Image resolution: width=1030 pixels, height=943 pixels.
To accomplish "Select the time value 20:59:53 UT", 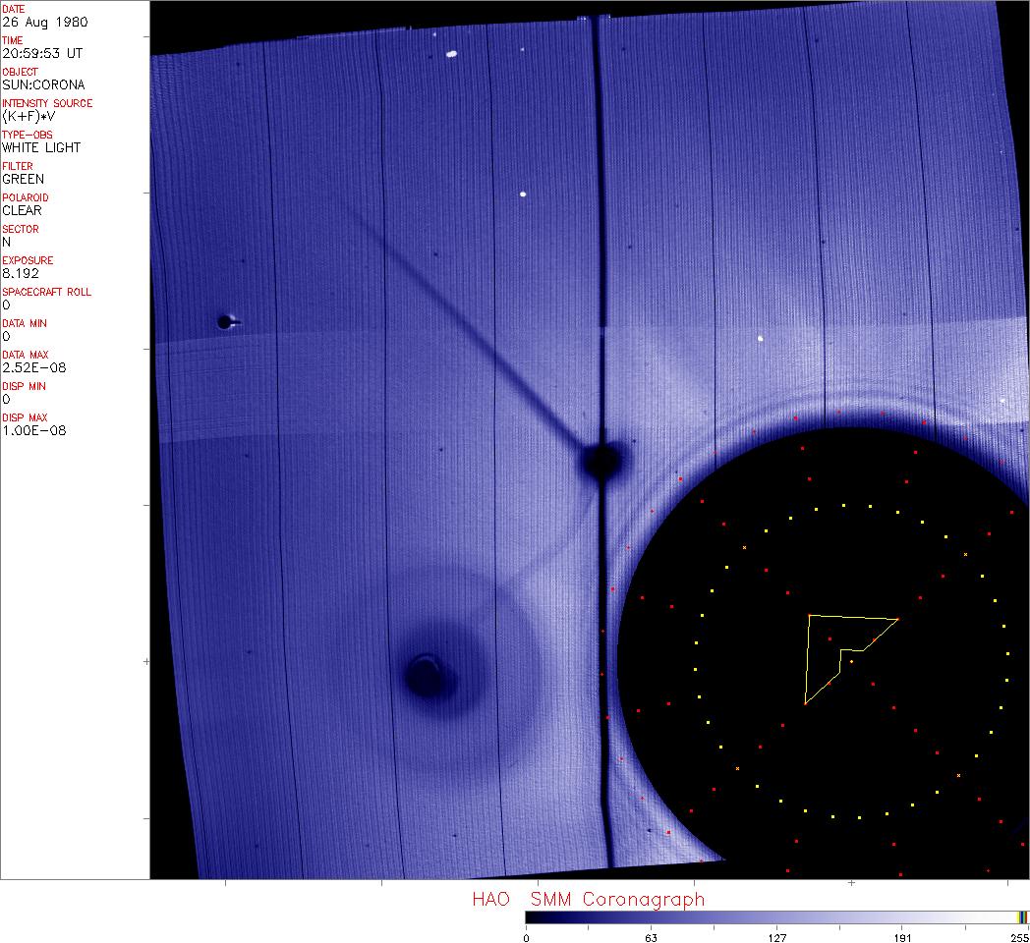I will [41, 53].
